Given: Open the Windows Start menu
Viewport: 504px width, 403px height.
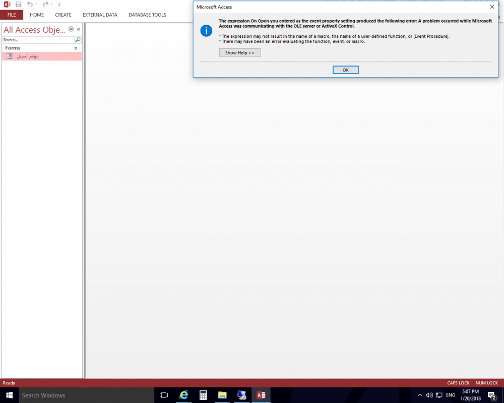Looking at the screenshot, I should tap(9, 395).
